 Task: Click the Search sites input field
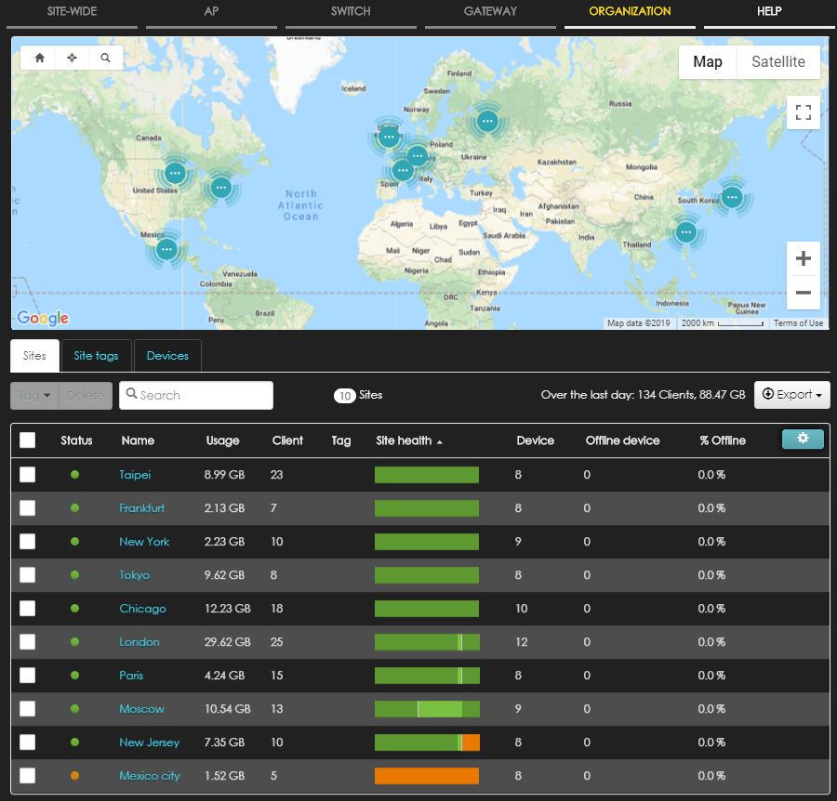pos(196,395)
